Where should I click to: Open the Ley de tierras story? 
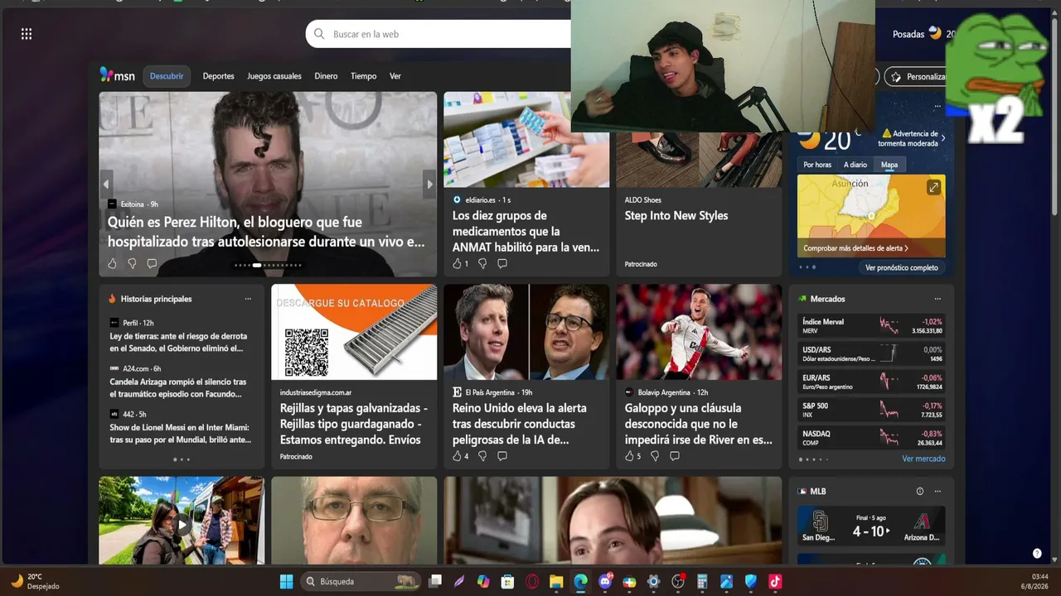(x=179, y=342)
